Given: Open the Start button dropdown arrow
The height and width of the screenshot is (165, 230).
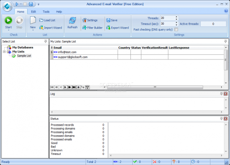Looking at the screenshot, I should point(8,30).
